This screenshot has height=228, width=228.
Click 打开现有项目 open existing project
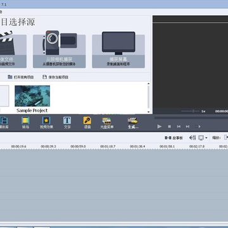pyautogui.click(x=21, y=77)
